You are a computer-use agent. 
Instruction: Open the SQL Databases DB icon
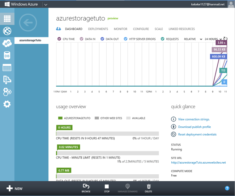click(x=7, y=56)
